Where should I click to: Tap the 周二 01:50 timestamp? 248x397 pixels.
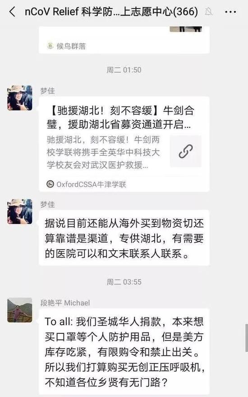[x=124, y=70]
